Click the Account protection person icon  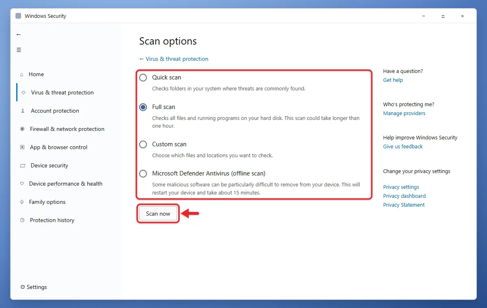click(23, 111)
